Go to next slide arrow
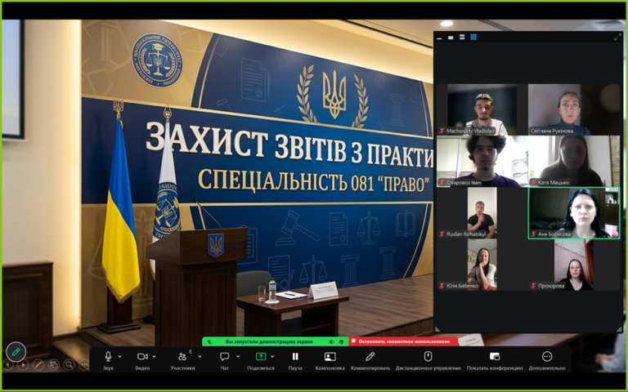Viewport: 628px width, 392px height. tap(23, 365)
